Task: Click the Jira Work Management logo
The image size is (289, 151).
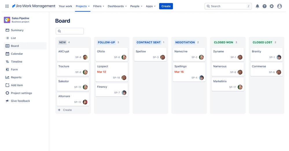Action: (x=34, y=6)
